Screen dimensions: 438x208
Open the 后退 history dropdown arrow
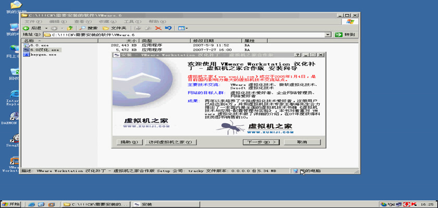click(46, 28)
